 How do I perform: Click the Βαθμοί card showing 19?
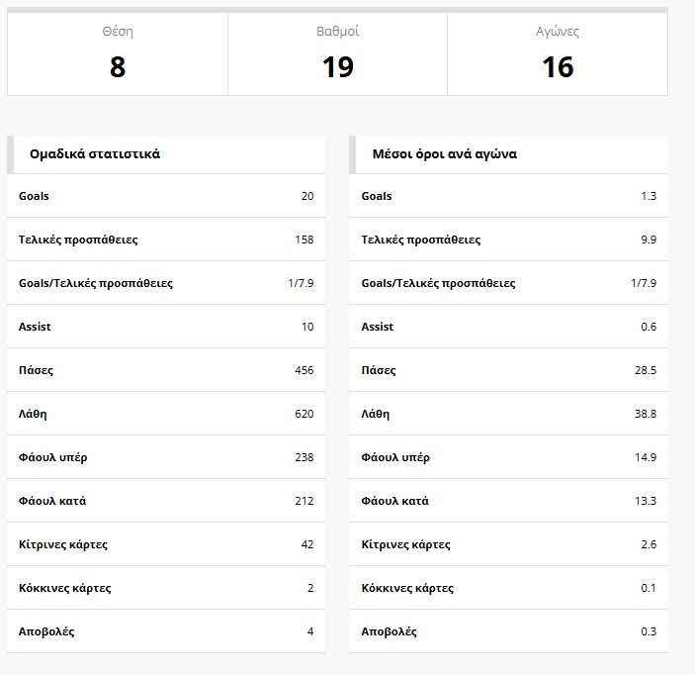click(x=337, y=54)
